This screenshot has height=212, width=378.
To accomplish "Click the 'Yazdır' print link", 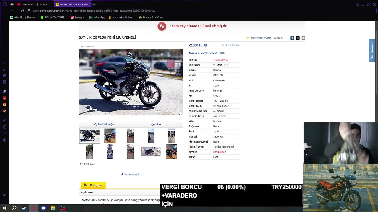I will tap(278, 38).
